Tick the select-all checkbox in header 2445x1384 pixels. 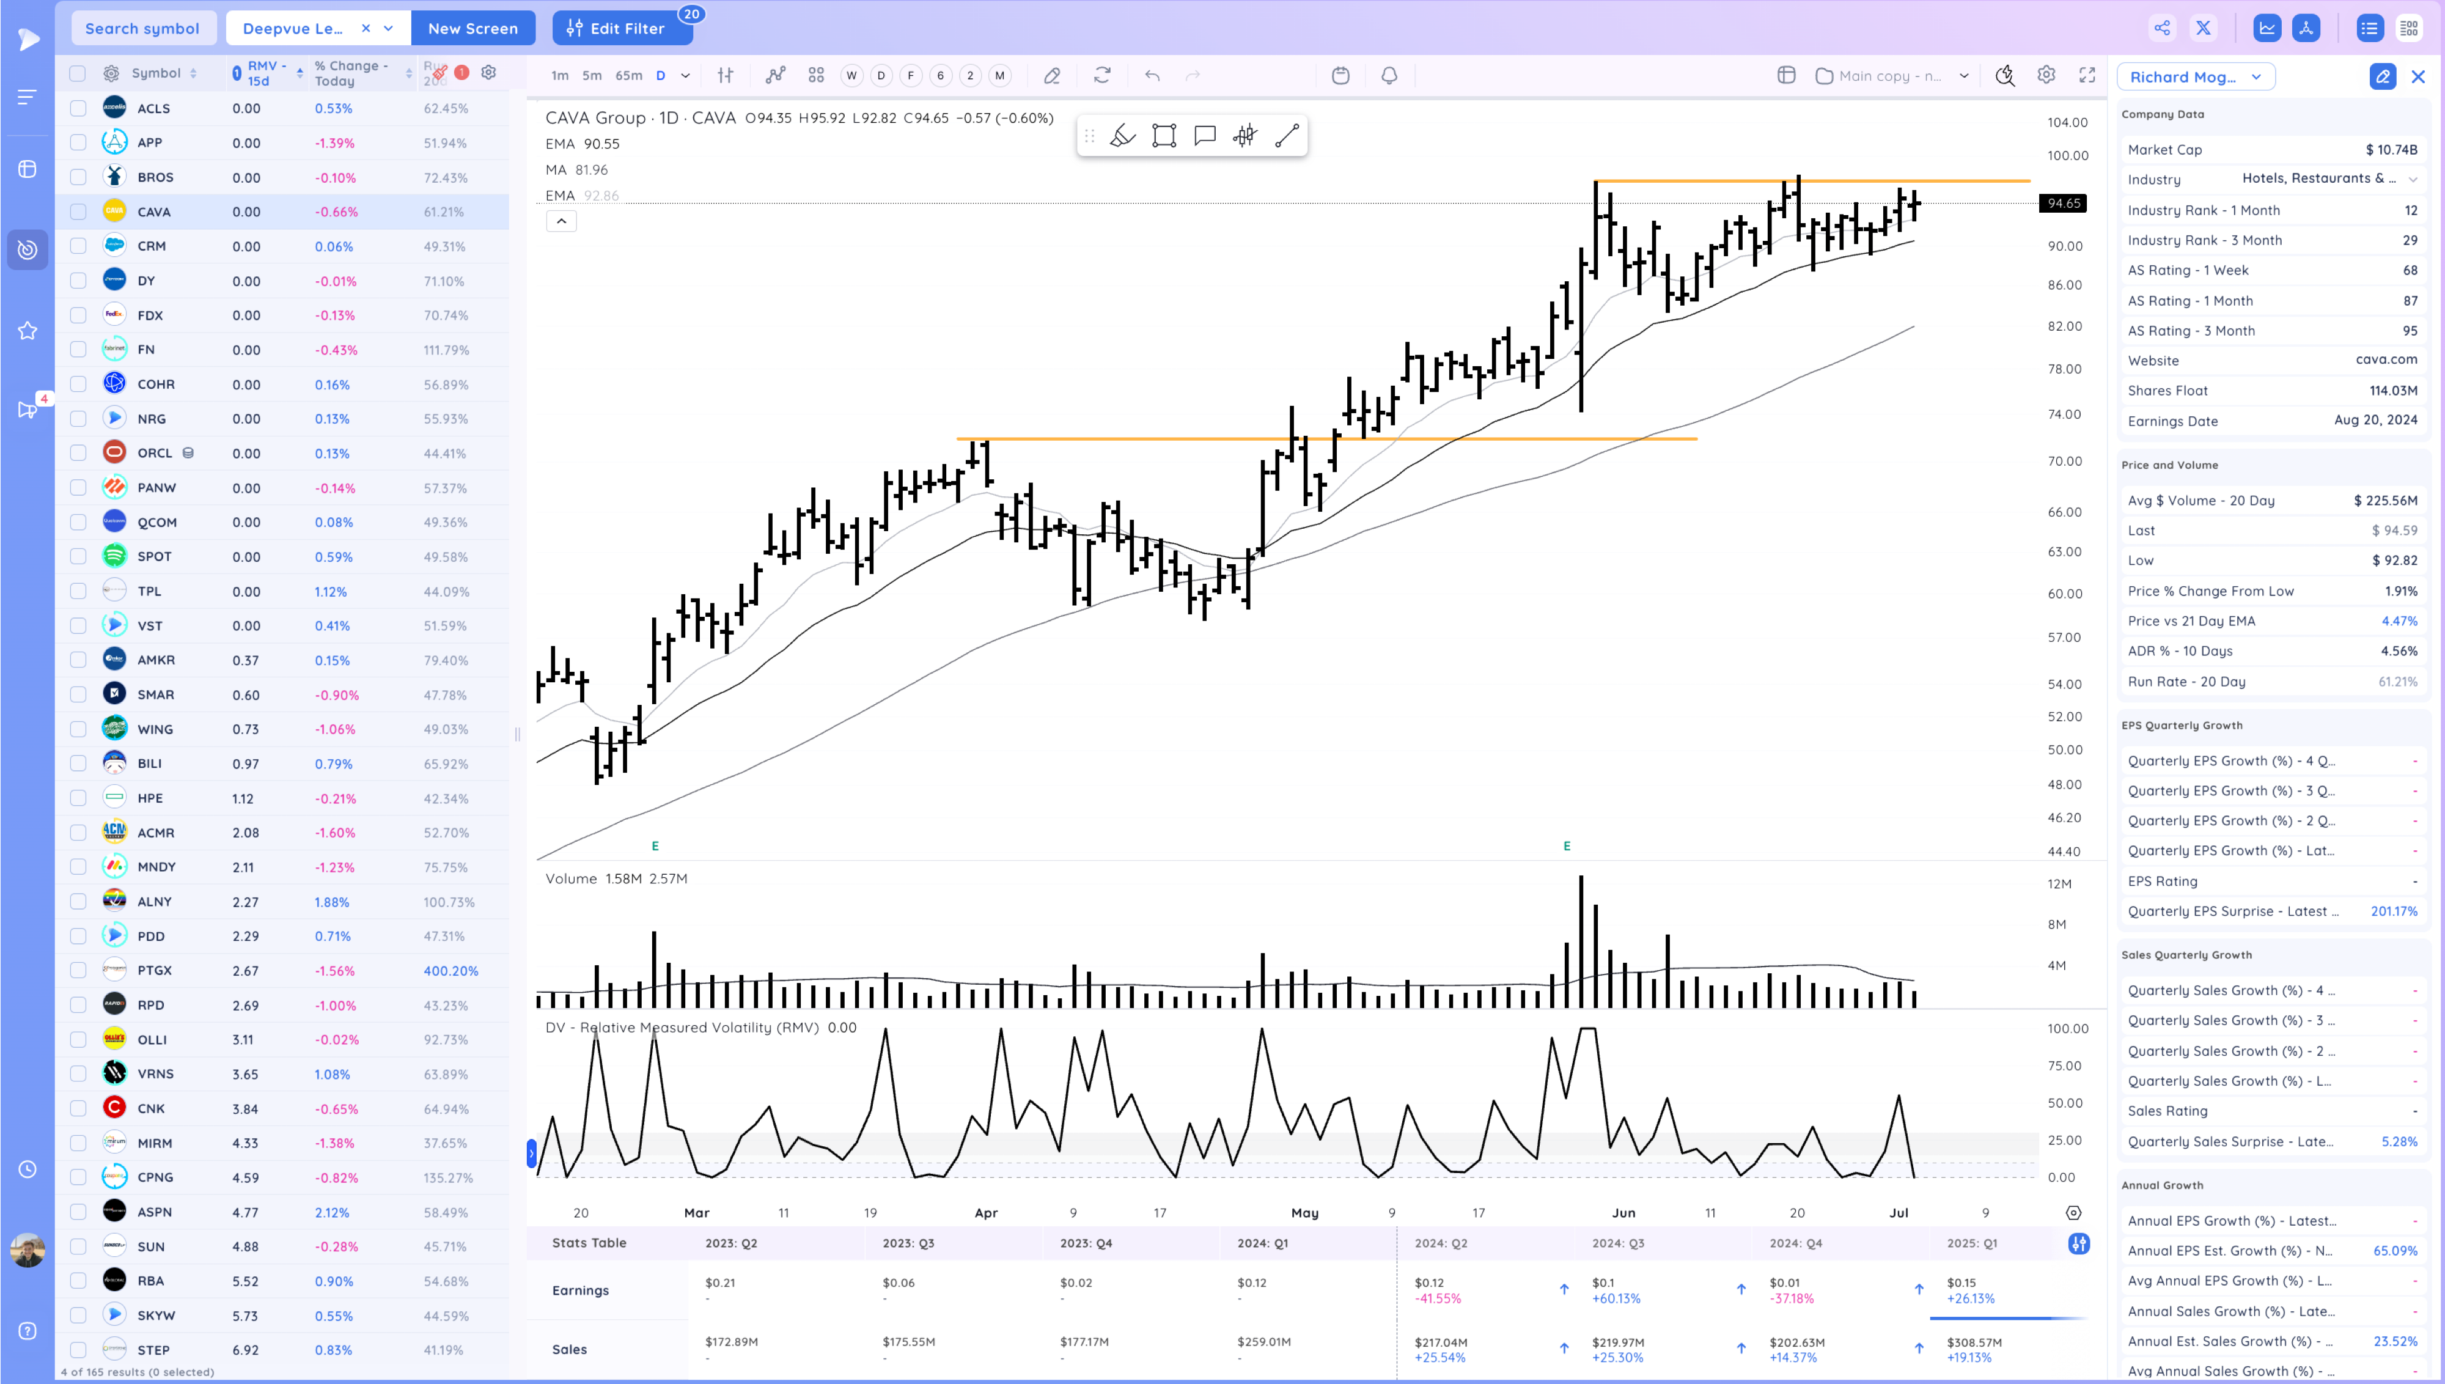click(78, 73)
